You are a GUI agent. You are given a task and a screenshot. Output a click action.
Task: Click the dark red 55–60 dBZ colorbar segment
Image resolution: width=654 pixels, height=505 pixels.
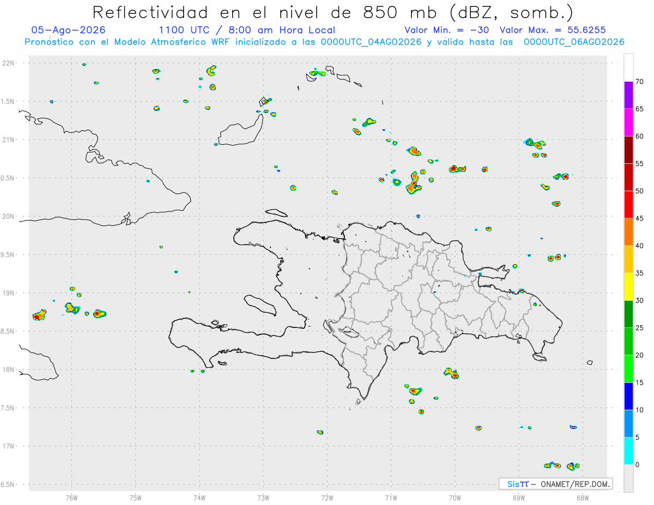[628, 150]
